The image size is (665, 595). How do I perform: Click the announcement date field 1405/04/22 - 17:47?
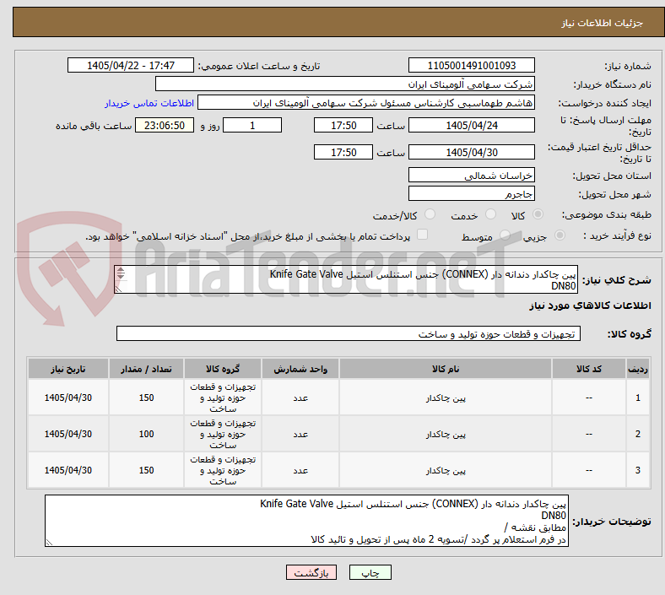pyautogui.click(x=131, y=65)
